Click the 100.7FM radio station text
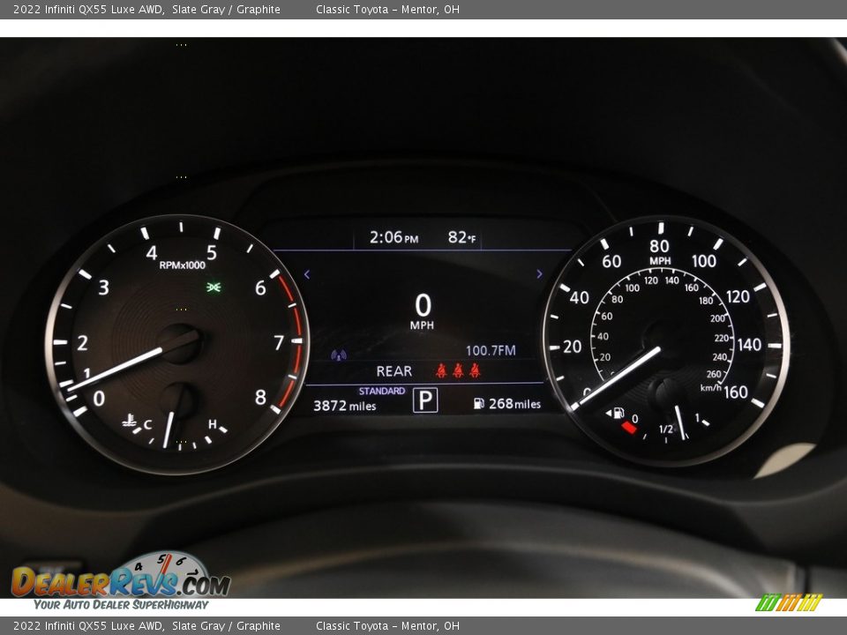This screenshot has height=635, width=847. pos(491,350)
